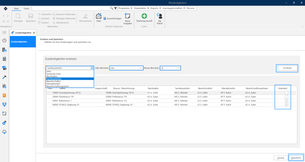Click the green Telefonauskunft plus icon
Screen dimensions: 305x162
pos(144,16)
